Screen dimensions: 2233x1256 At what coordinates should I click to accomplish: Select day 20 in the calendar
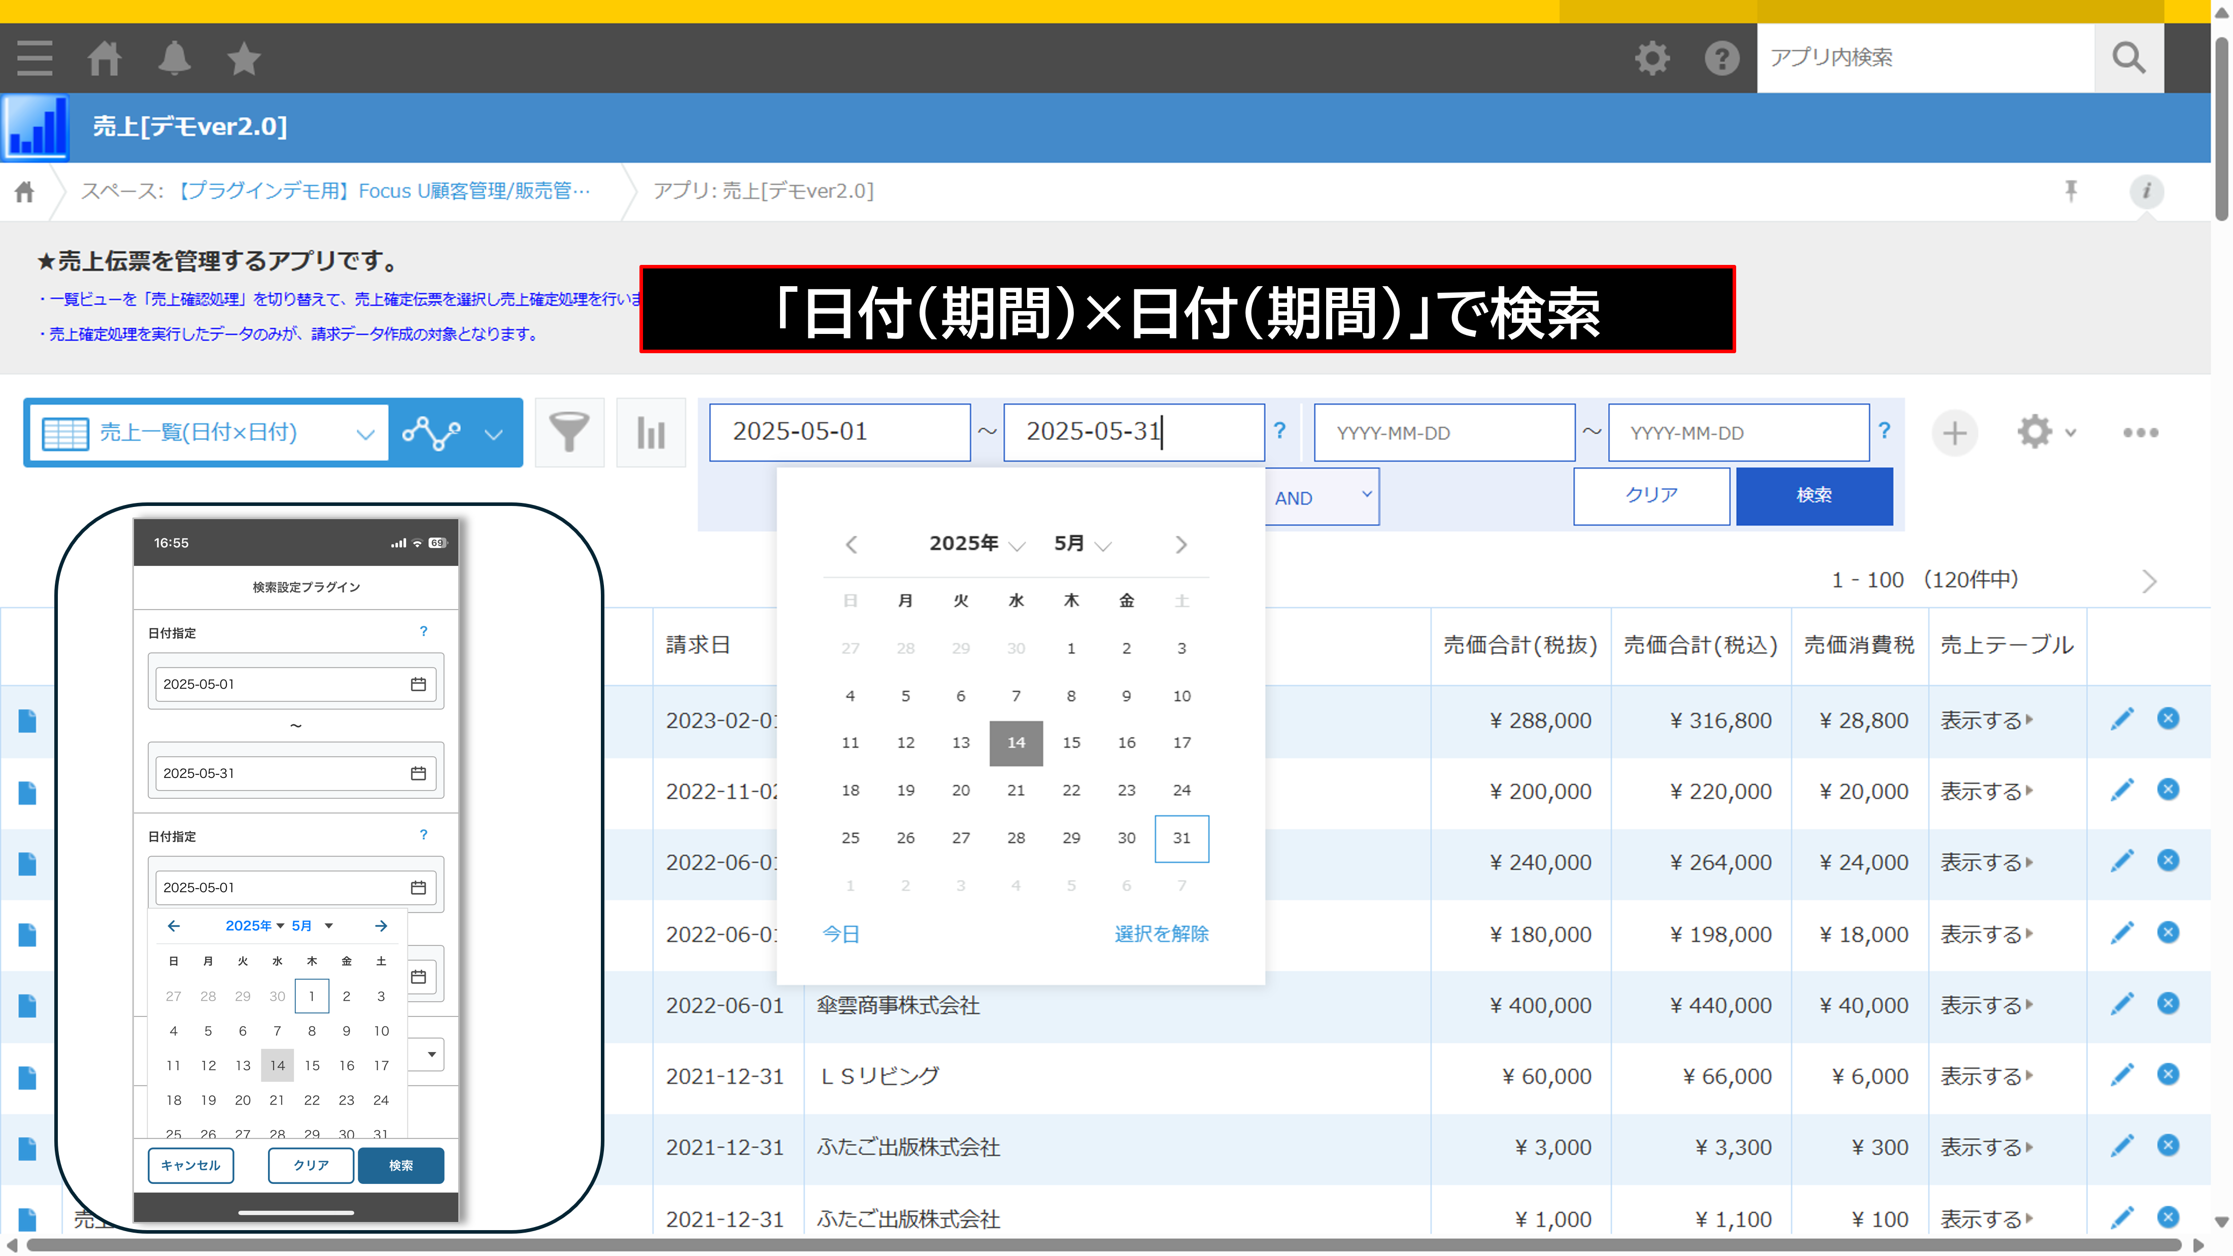pyautogui.click(x=961, y=791)
